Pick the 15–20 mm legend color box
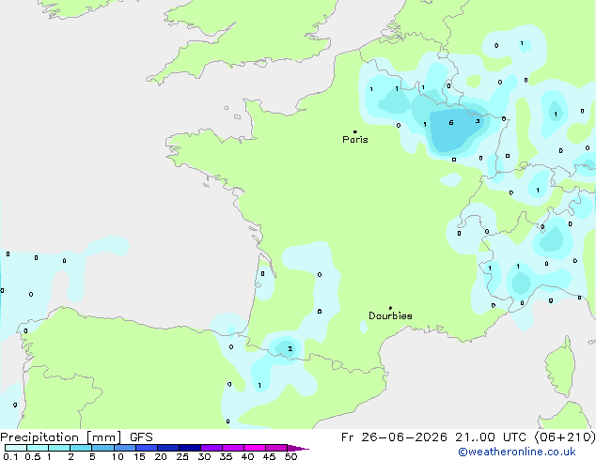The height and width of the screenshot is (460, 596). pyautogui.click(x=147, y=448)
